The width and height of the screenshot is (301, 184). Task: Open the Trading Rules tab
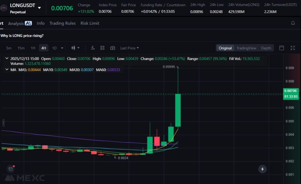click(62, 23)
